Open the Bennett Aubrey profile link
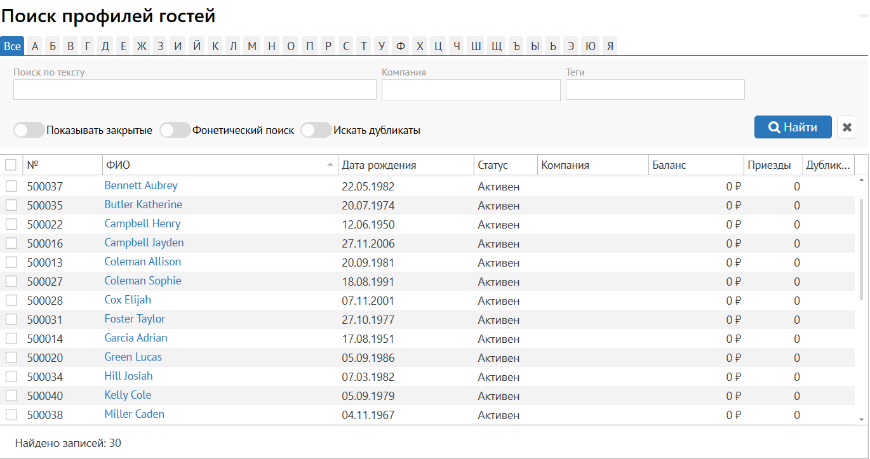 (x=141, y=185)
